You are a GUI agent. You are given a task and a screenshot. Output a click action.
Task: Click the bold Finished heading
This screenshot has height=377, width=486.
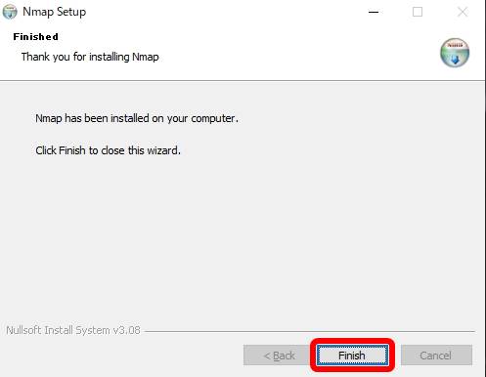pos(36,37)
